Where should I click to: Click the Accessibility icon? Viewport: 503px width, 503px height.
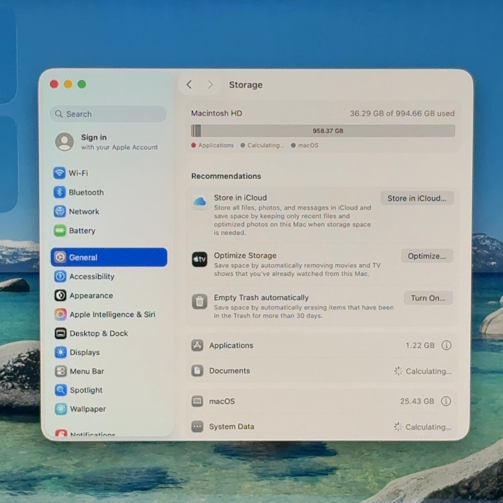coord(60,276)
